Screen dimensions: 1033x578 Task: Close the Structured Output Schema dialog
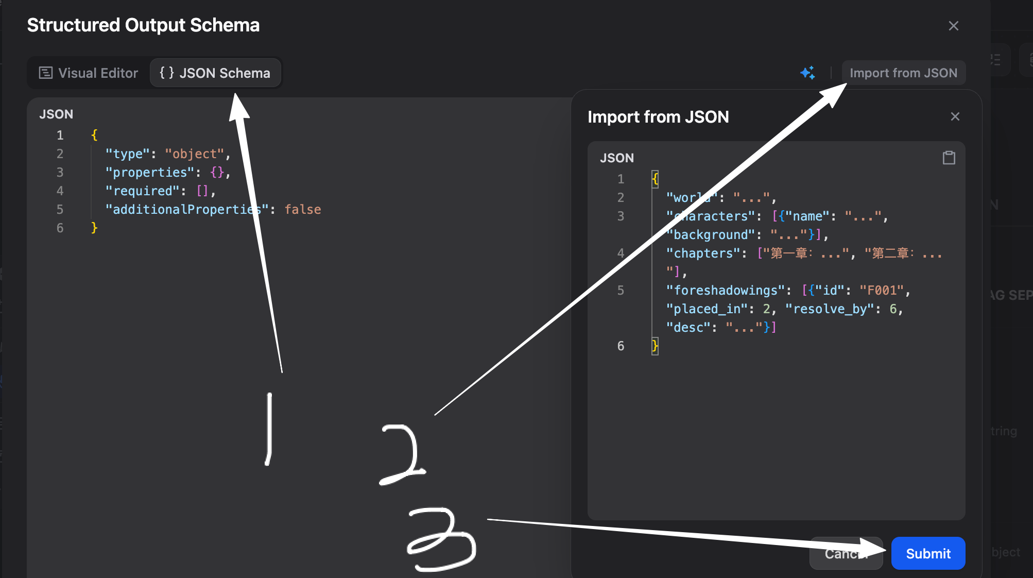[x=953, y=26]
